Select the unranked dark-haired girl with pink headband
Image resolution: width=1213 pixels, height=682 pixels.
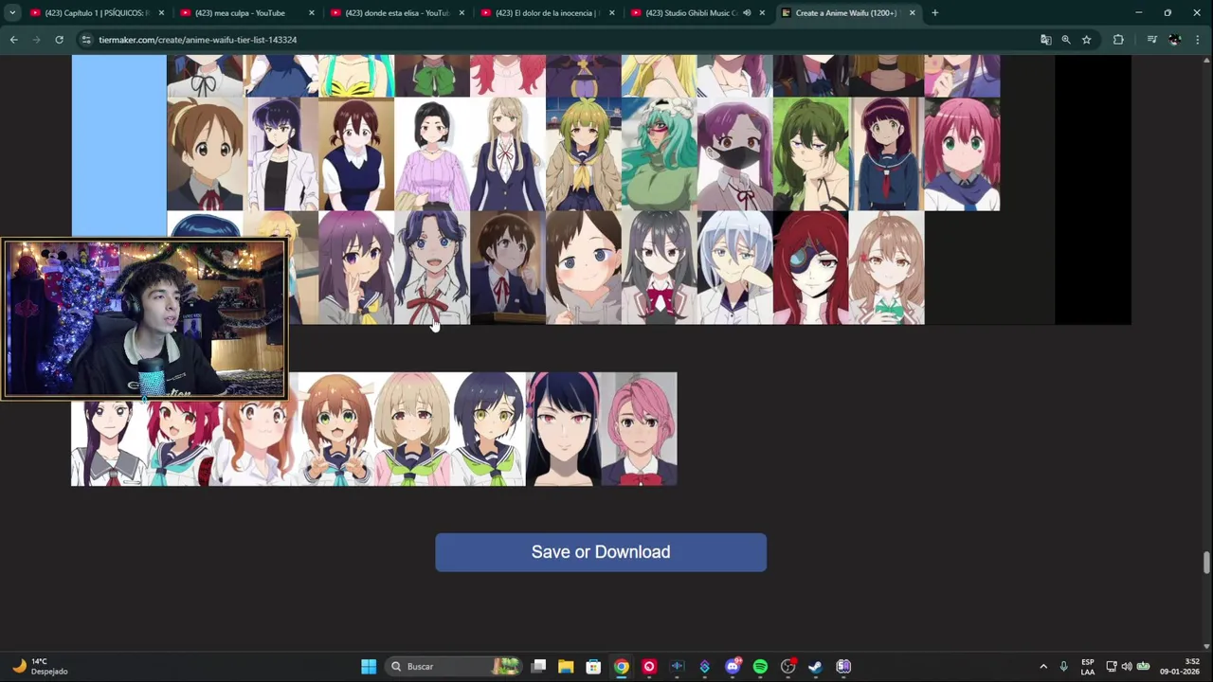[x=564, y=429]
